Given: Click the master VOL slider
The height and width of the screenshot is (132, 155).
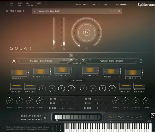Looking at the screenshot, I should pos(125,4).
